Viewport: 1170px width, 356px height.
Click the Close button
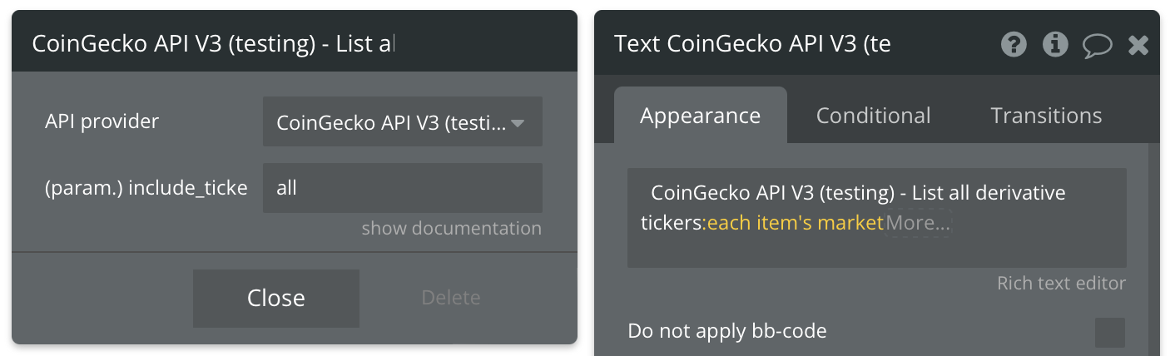click(276, 298)
